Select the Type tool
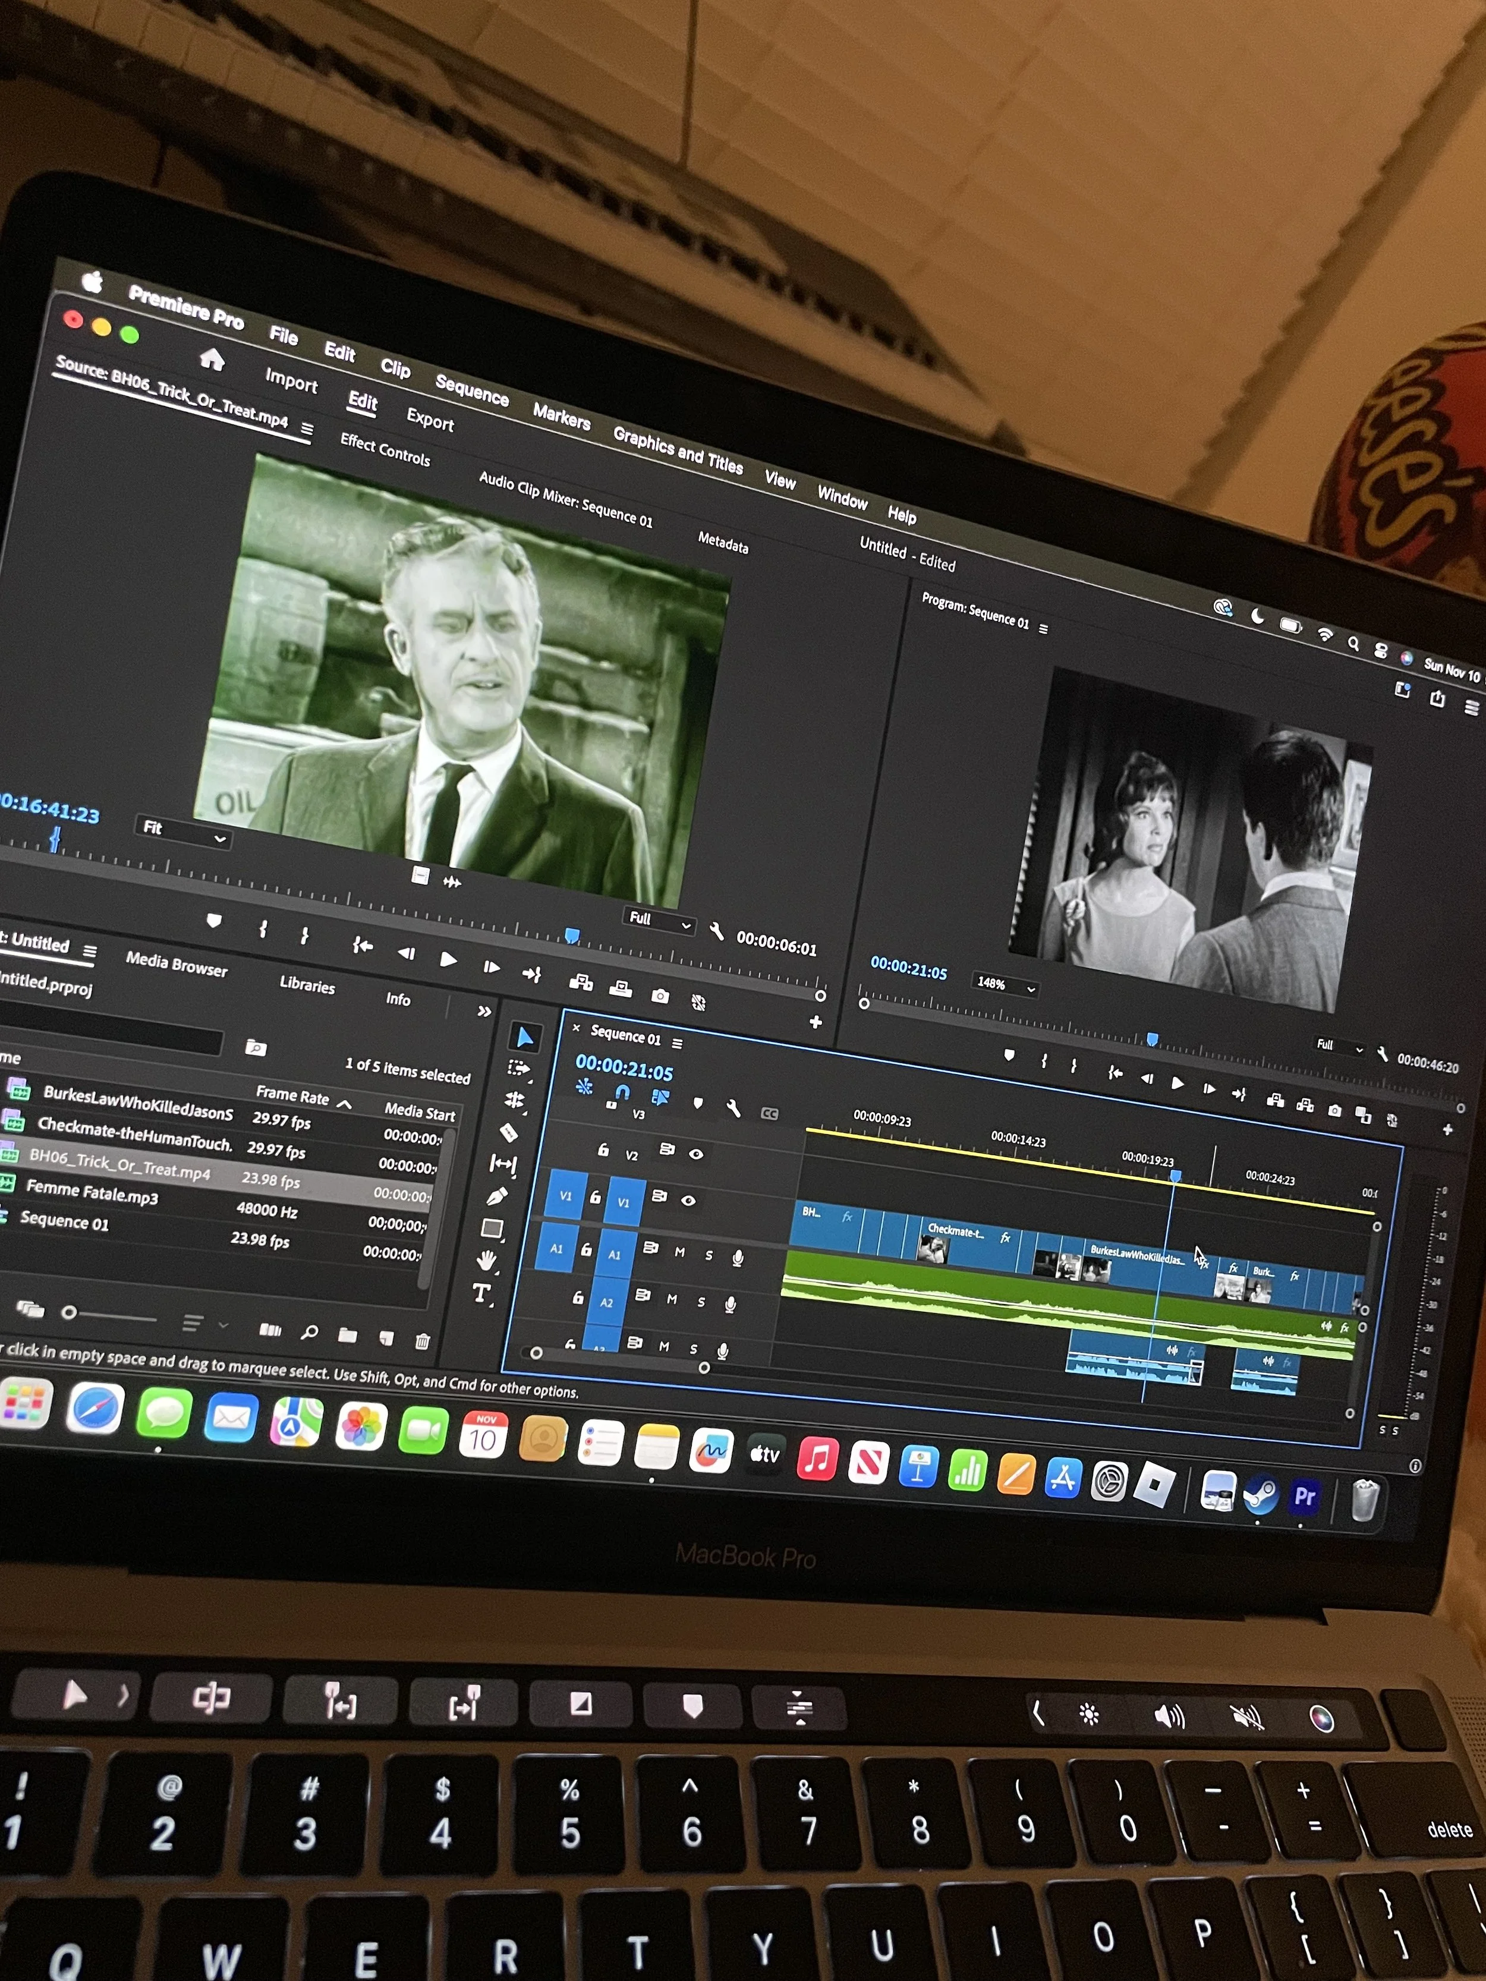The width and height of the screenshot is (1486, 1981). pos(481,1292)
